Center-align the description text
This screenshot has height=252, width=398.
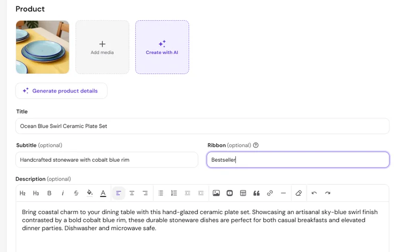pos(132,193)
